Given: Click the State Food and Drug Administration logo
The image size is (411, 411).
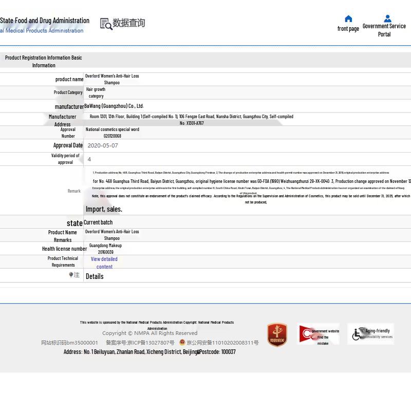Looking at the screenshot, I should click(x=45, y=25).
